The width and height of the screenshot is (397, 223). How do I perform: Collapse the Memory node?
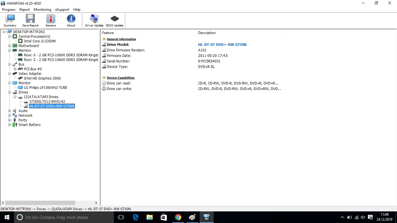pos(9,51)
